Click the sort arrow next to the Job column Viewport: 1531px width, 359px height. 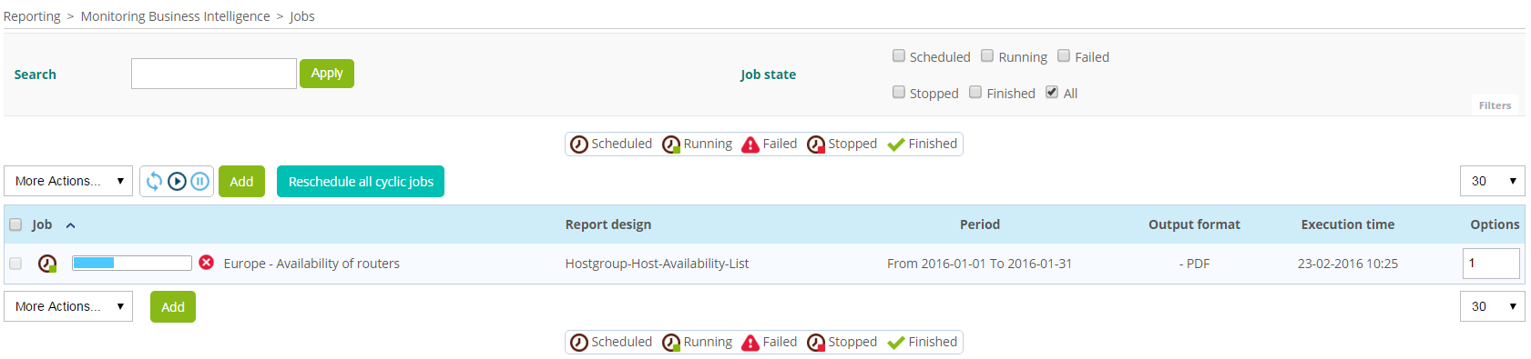pyautogui.click(x=70, y=225)
